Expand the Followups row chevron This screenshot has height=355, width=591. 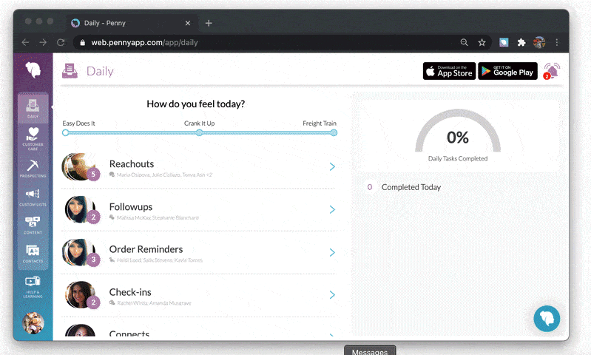point(332,209)
